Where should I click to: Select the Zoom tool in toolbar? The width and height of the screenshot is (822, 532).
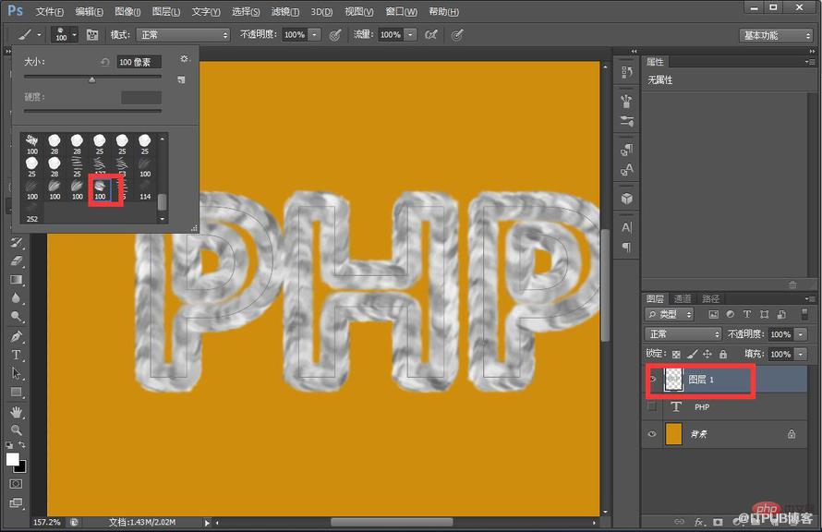tap(17, 430)
